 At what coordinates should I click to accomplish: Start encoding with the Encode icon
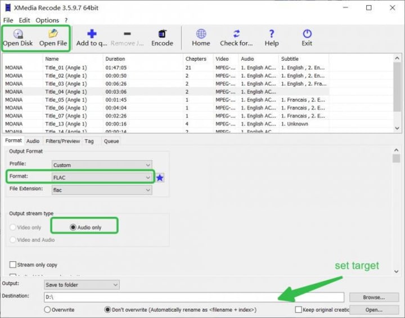(x=162, y=34)
